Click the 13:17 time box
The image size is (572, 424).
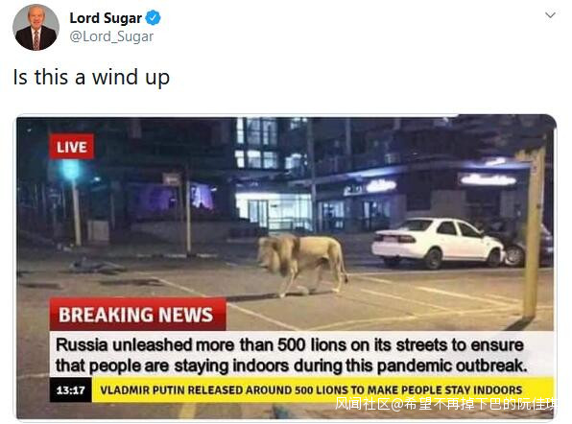point(70,390)
